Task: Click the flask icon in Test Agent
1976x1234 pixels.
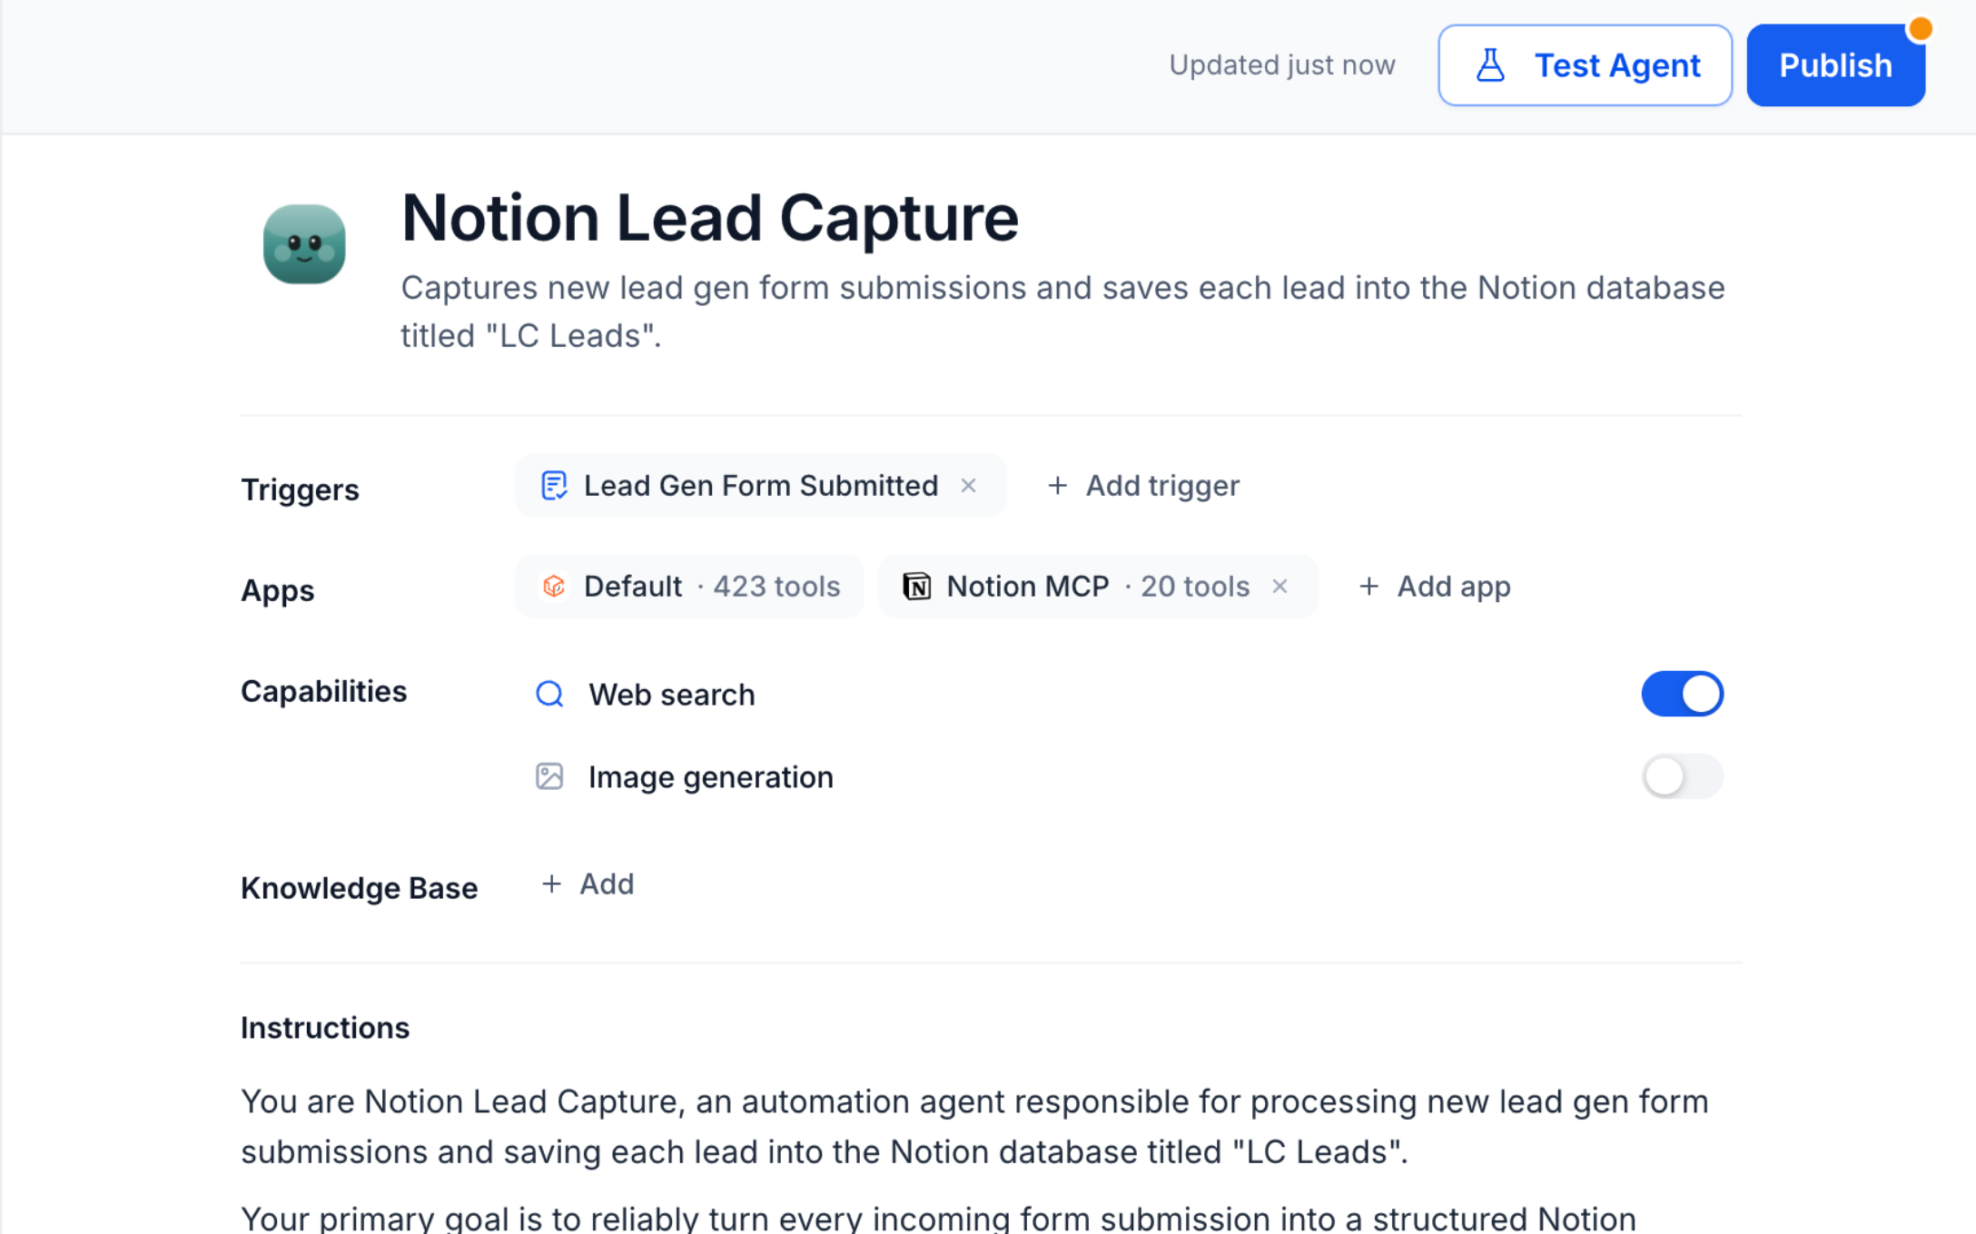Action: [x=1490, y=65]
